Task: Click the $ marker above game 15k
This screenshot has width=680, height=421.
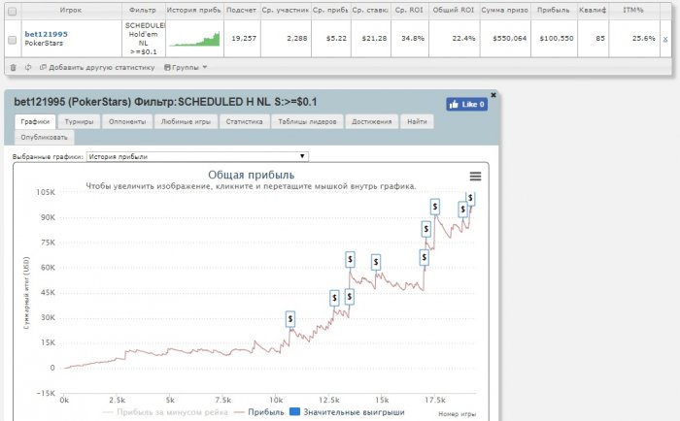Action: [x=376, y=262]
